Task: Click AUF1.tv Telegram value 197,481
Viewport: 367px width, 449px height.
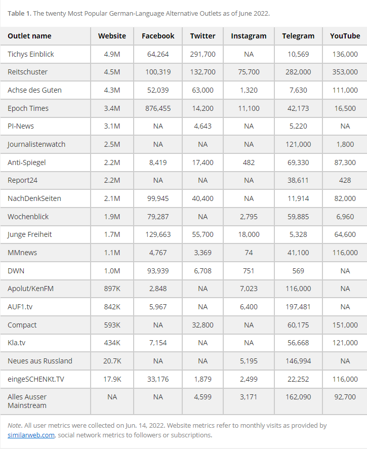Action: [298, 307]
